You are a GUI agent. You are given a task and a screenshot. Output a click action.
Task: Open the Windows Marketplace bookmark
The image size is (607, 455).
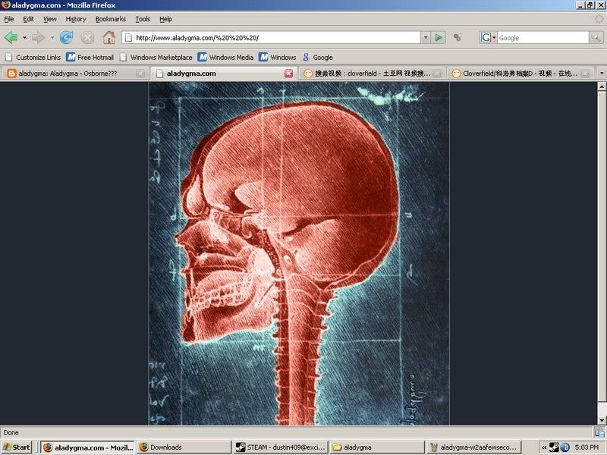(156, 57)
